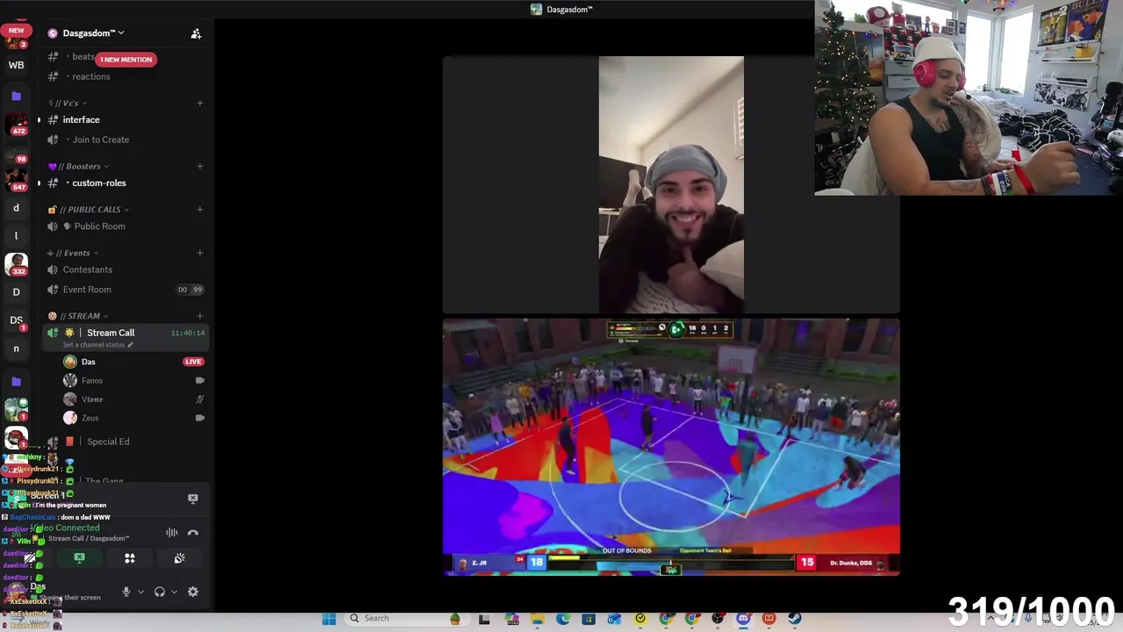Image resolution: width=1123 pixels, height=632 pixels.
Task: Click the NEW unread servers pill
Action: tap(16, 31)
